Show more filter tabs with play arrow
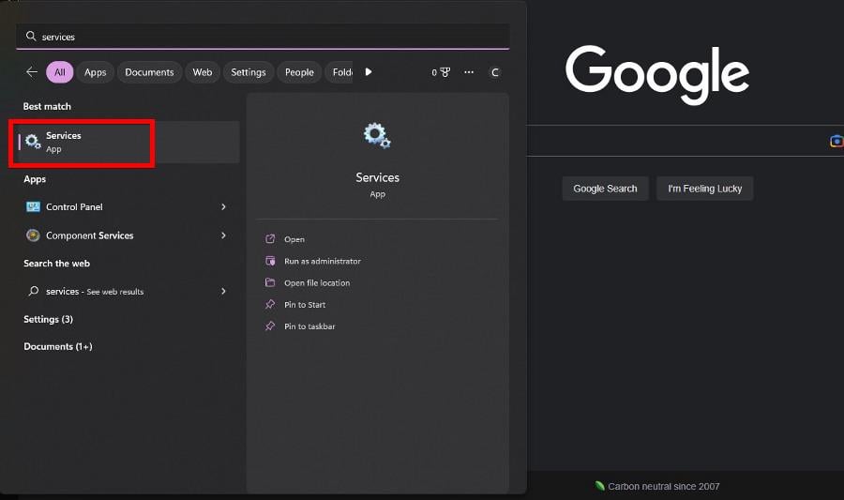Viewport: 844px width, 500px height. [369, 72]
